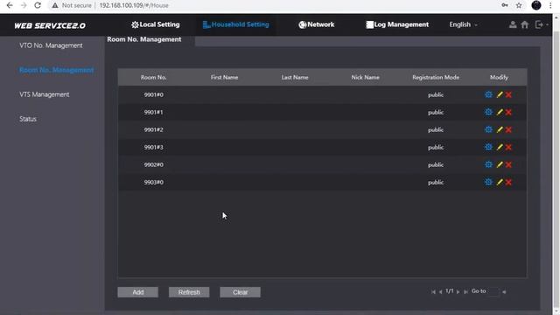The image size is (560, 315).
Task: Select VTO No. Management in sidebar
Action: (x=51, y=45)
